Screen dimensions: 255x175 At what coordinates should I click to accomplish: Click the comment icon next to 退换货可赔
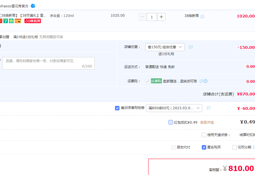point(201,81)
